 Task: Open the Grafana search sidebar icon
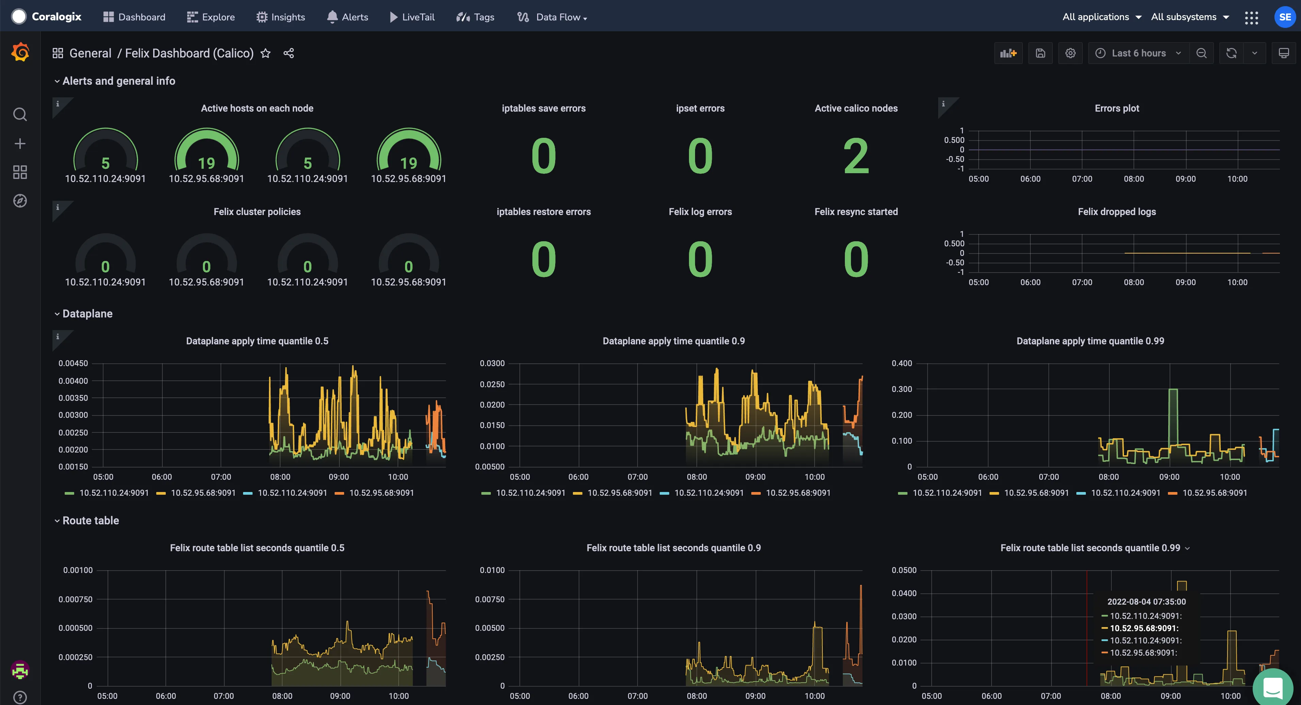coord(20,115)
